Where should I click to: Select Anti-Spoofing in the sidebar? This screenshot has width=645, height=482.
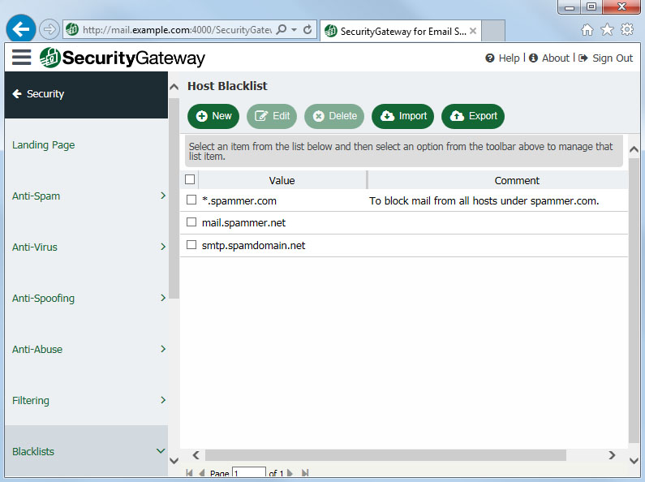coord(43,298)
